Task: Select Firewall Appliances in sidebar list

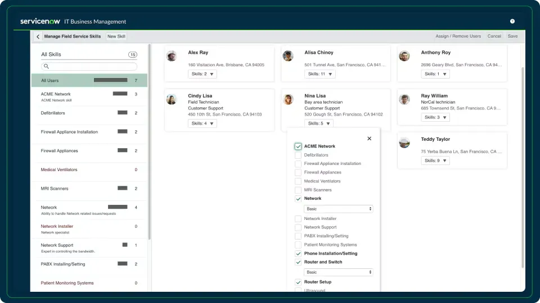Action: pos(89,153)
